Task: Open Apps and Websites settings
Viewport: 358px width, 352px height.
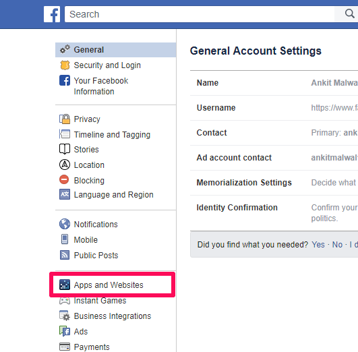Action: (109, 285)
